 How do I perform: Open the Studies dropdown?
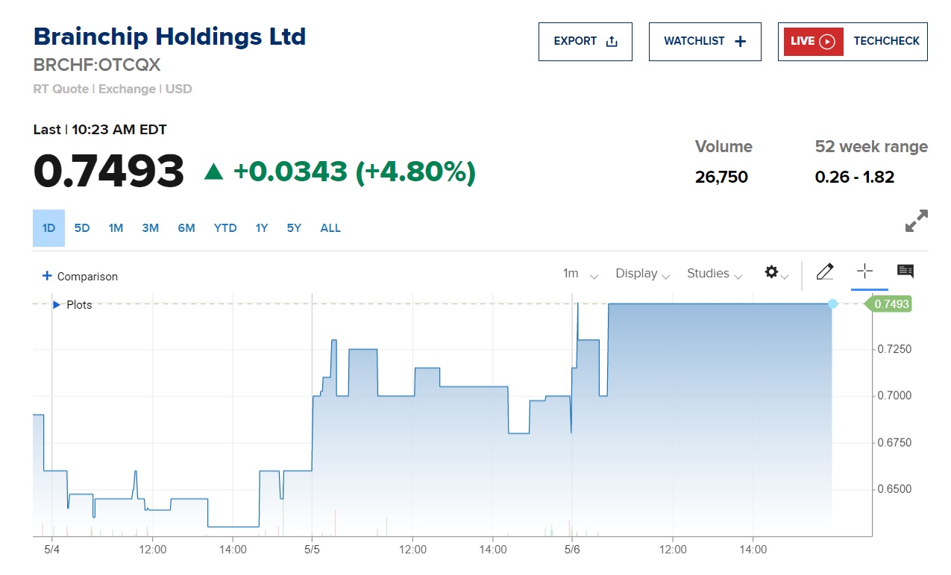pyautogui.click(x=715, y=274)
